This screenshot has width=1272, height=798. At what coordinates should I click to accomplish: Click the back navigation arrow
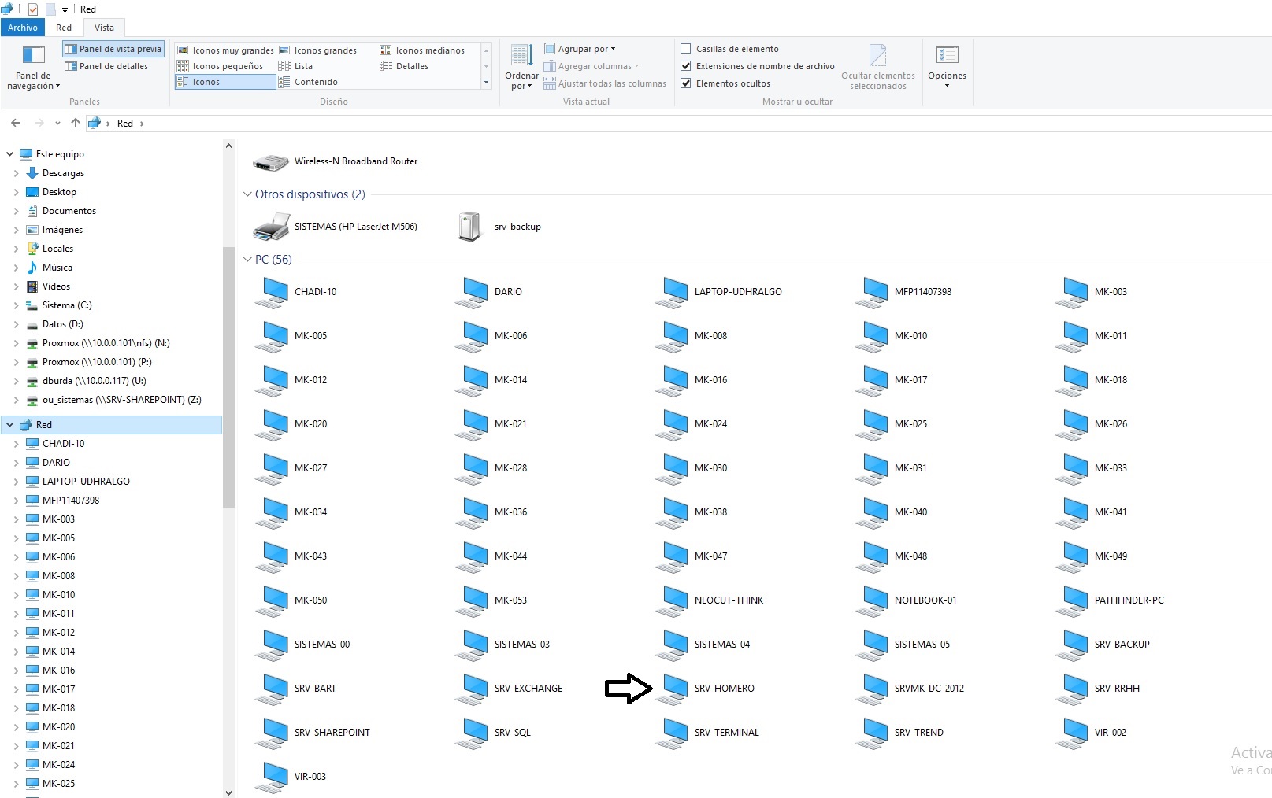point(16,123)
